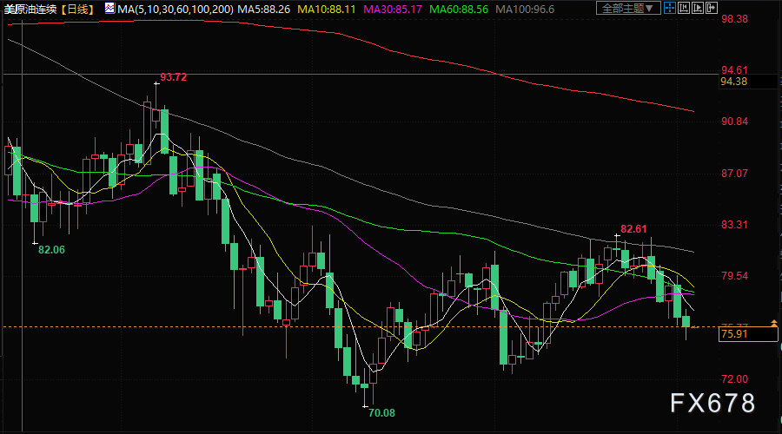782x434 pixels.
Task: Click the jump-to-start chart icon
Action: [684, 8]
